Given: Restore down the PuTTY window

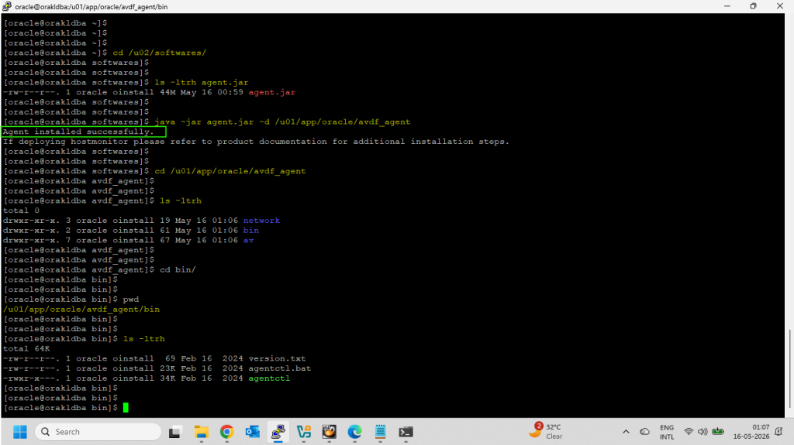Looking at the screenshot, I should (x=753, y=6).
